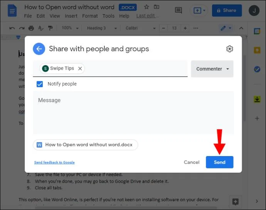
Task: Click the .DOCX badge next to title
Action: pos(128,7)
